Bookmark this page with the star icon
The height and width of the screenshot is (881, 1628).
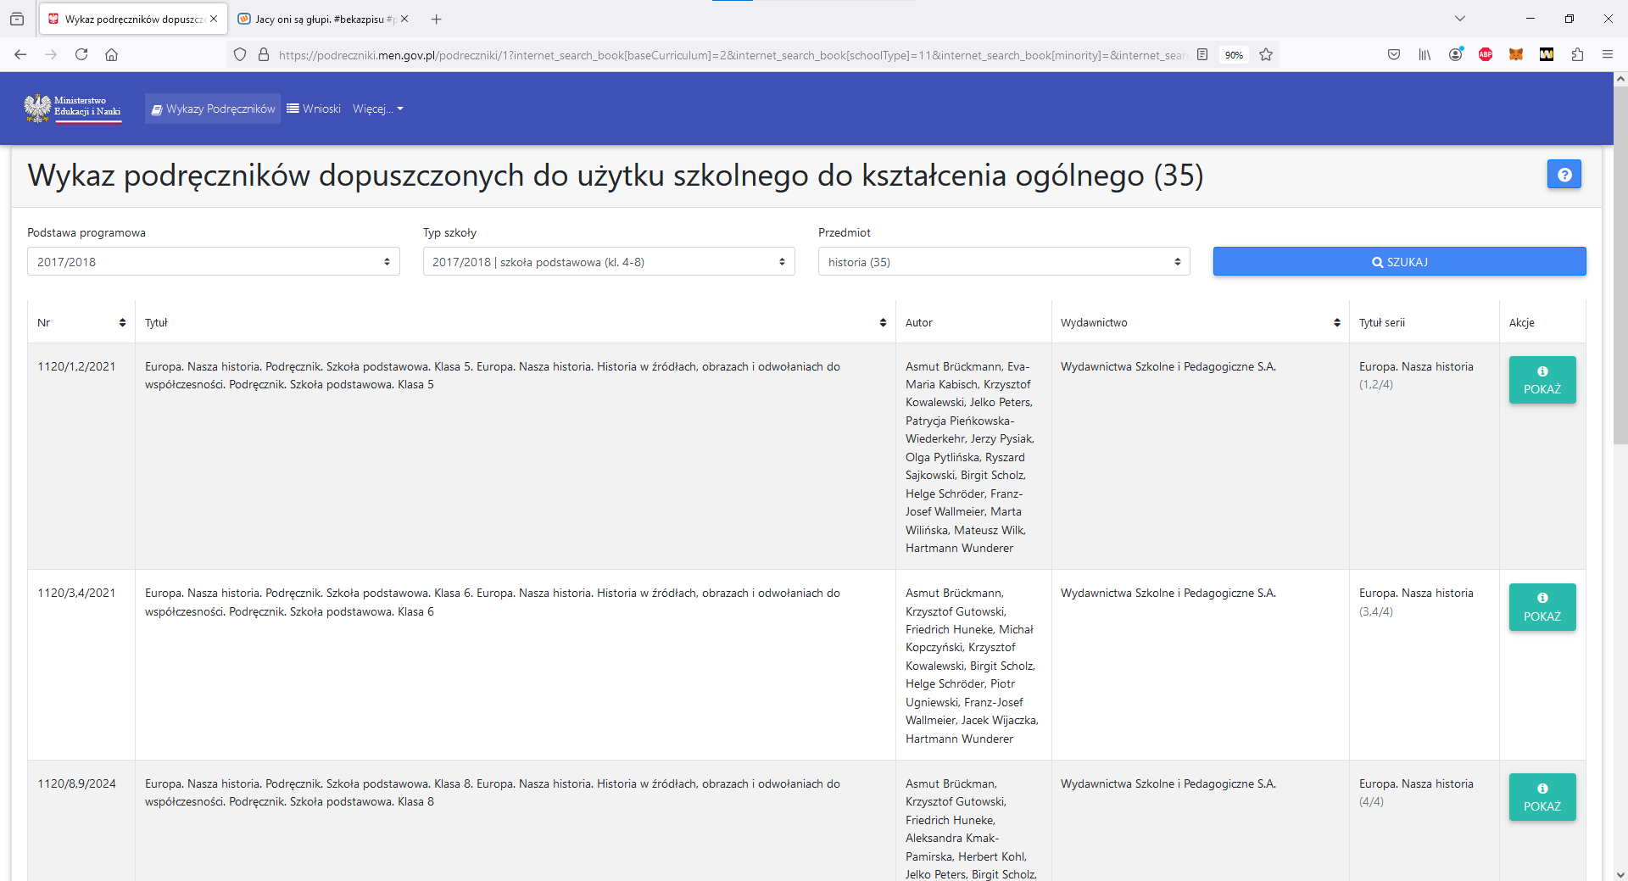[x=1266, y=54]
